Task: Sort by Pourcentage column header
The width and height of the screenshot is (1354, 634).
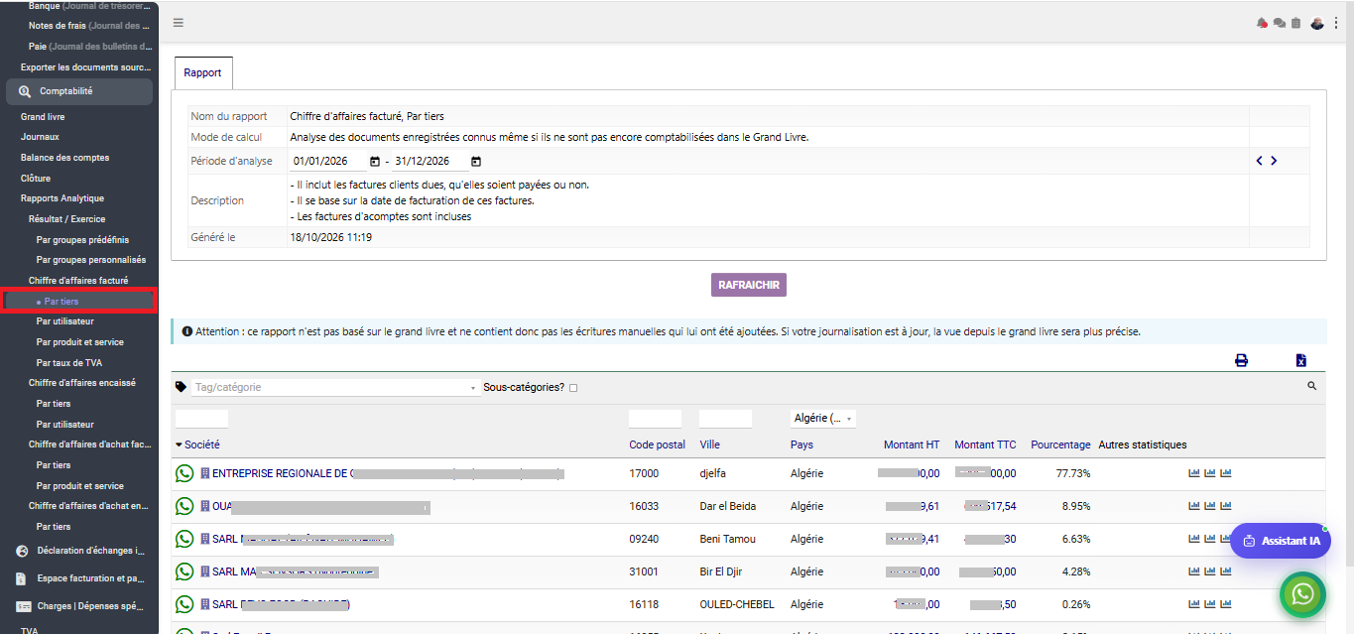Action: 1060,445
